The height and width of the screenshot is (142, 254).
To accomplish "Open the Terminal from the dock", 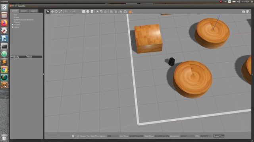I will pyautogui.click(x=4, y=47).
